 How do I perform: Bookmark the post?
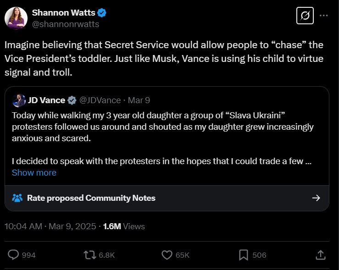(244, 254)
